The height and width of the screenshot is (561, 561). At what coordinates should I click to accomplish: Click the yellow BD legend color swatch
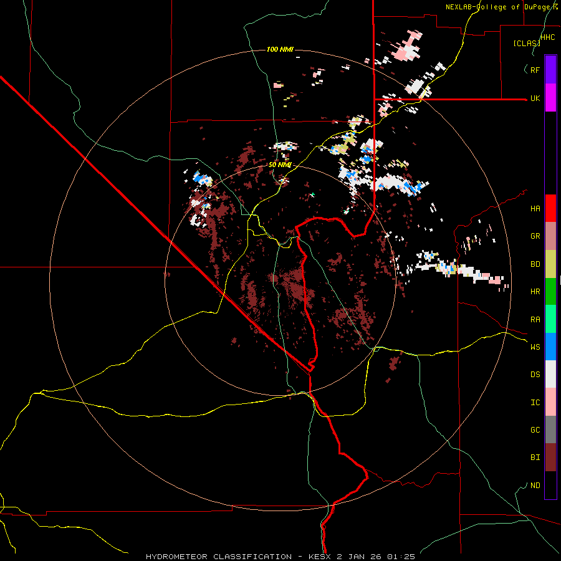550,264
